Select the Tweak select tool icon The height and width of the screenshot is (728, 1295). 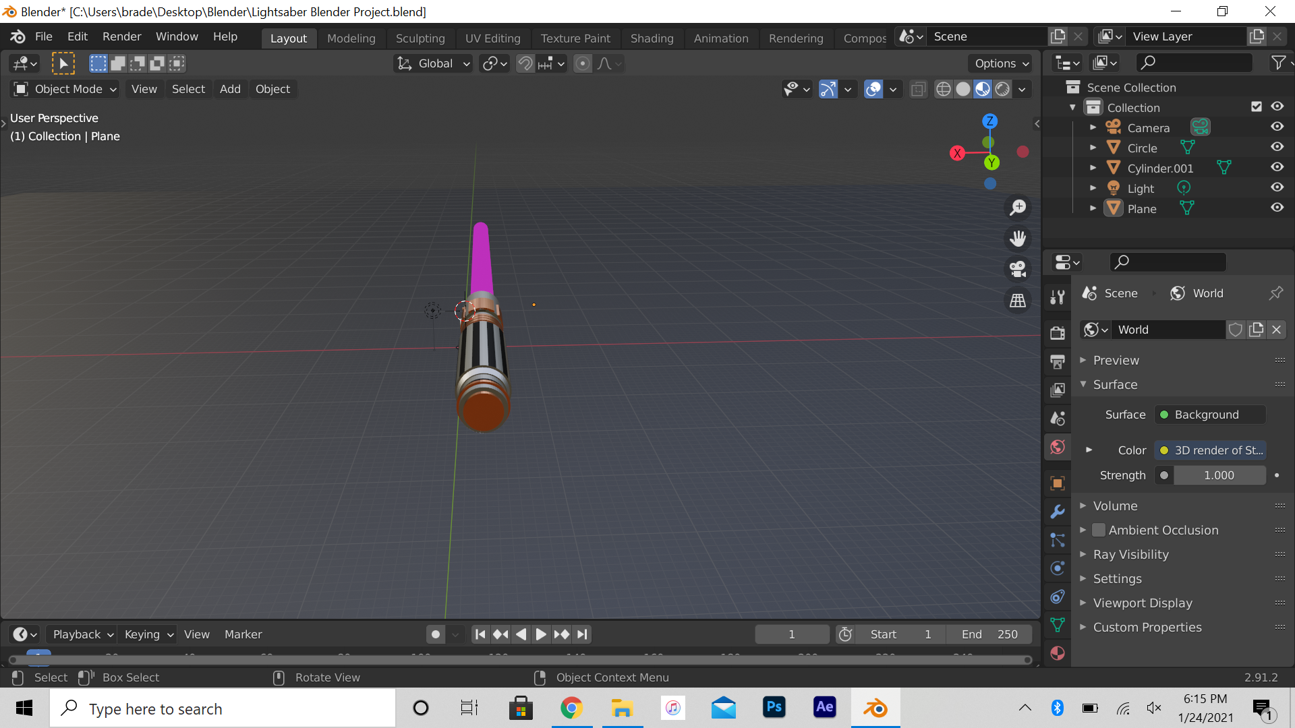tap(63, 63)
